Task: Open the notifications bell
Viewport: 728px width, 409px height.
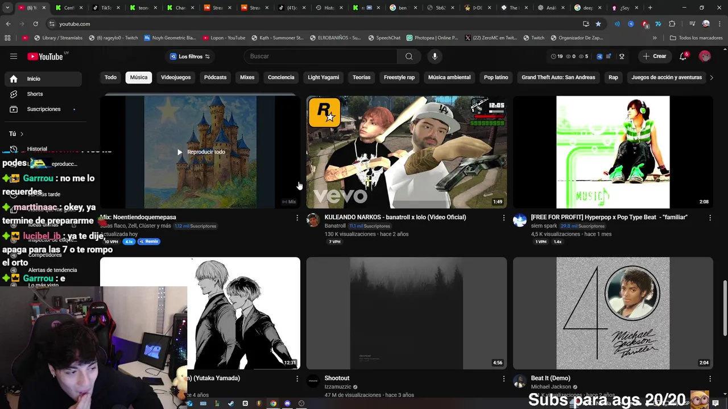Action: click(683, 56)
